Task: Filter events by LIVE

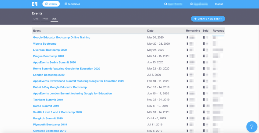Action: [x=36, y=19]
